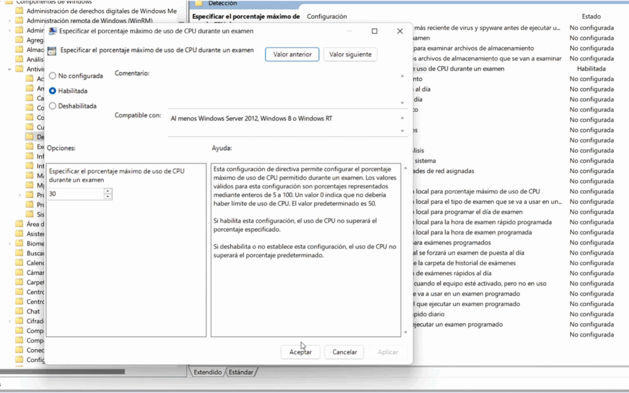Confirm the dialog with 'Aceptar'
This screenshot has width=629, height=393.
[300, 352]
